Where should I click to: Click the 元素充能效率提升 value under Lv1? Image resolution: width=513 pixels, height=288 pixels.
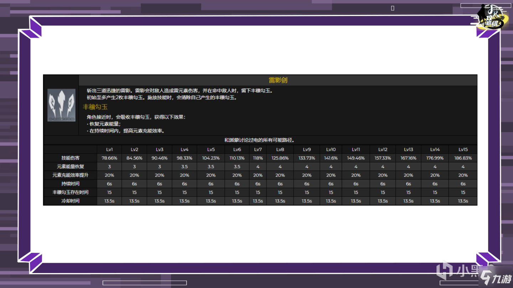tap(109, 175)
